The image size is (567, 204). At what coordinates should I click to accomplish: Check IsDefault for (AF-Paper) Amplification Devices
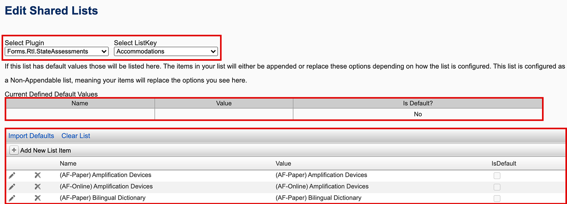497,176
